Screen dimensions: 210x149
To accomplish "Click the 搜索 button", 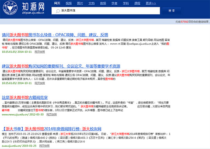I will (x=171, y=11).
